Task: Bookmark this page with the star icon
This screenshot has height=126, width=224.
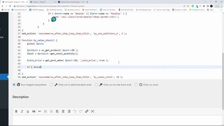Action: pyautogui.click(x=188, y=6)
